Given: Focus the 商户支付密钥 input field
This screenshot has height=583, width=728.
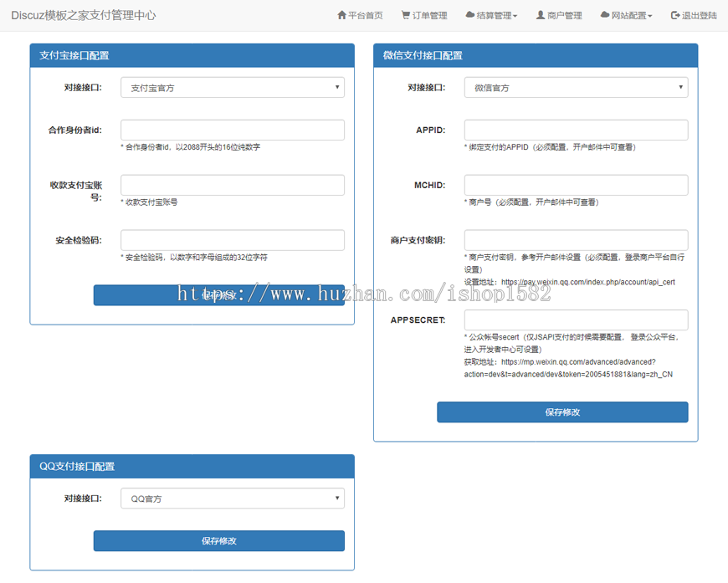Looking at the screenshot, I should [x=577, y=240].
